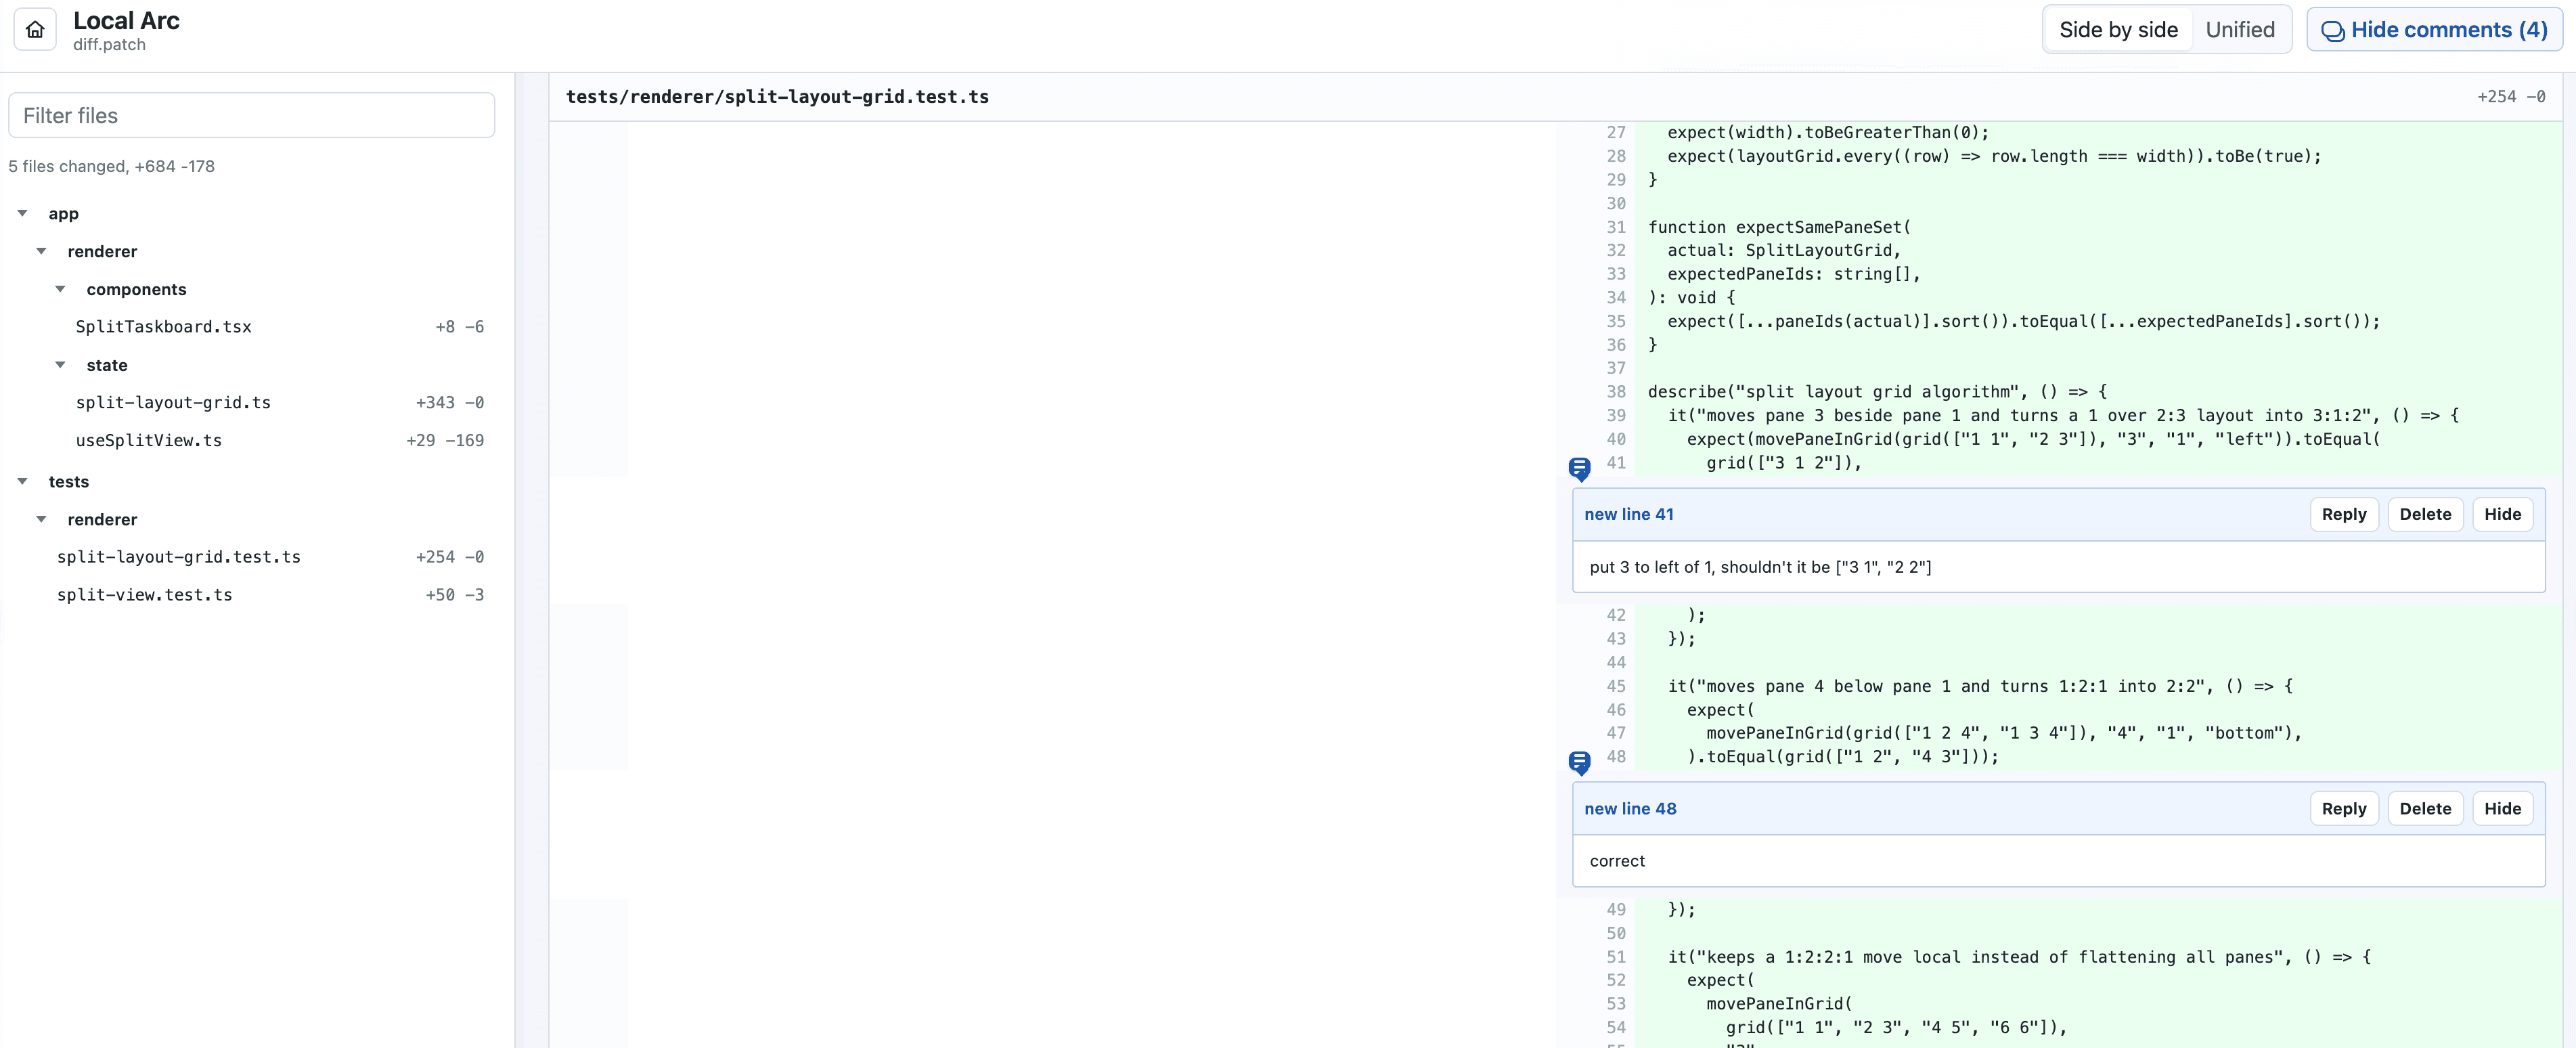This screenshot has height=1048, width=2576.
Task: Open useSplitView.ts file
Action: tap(149, 440)
